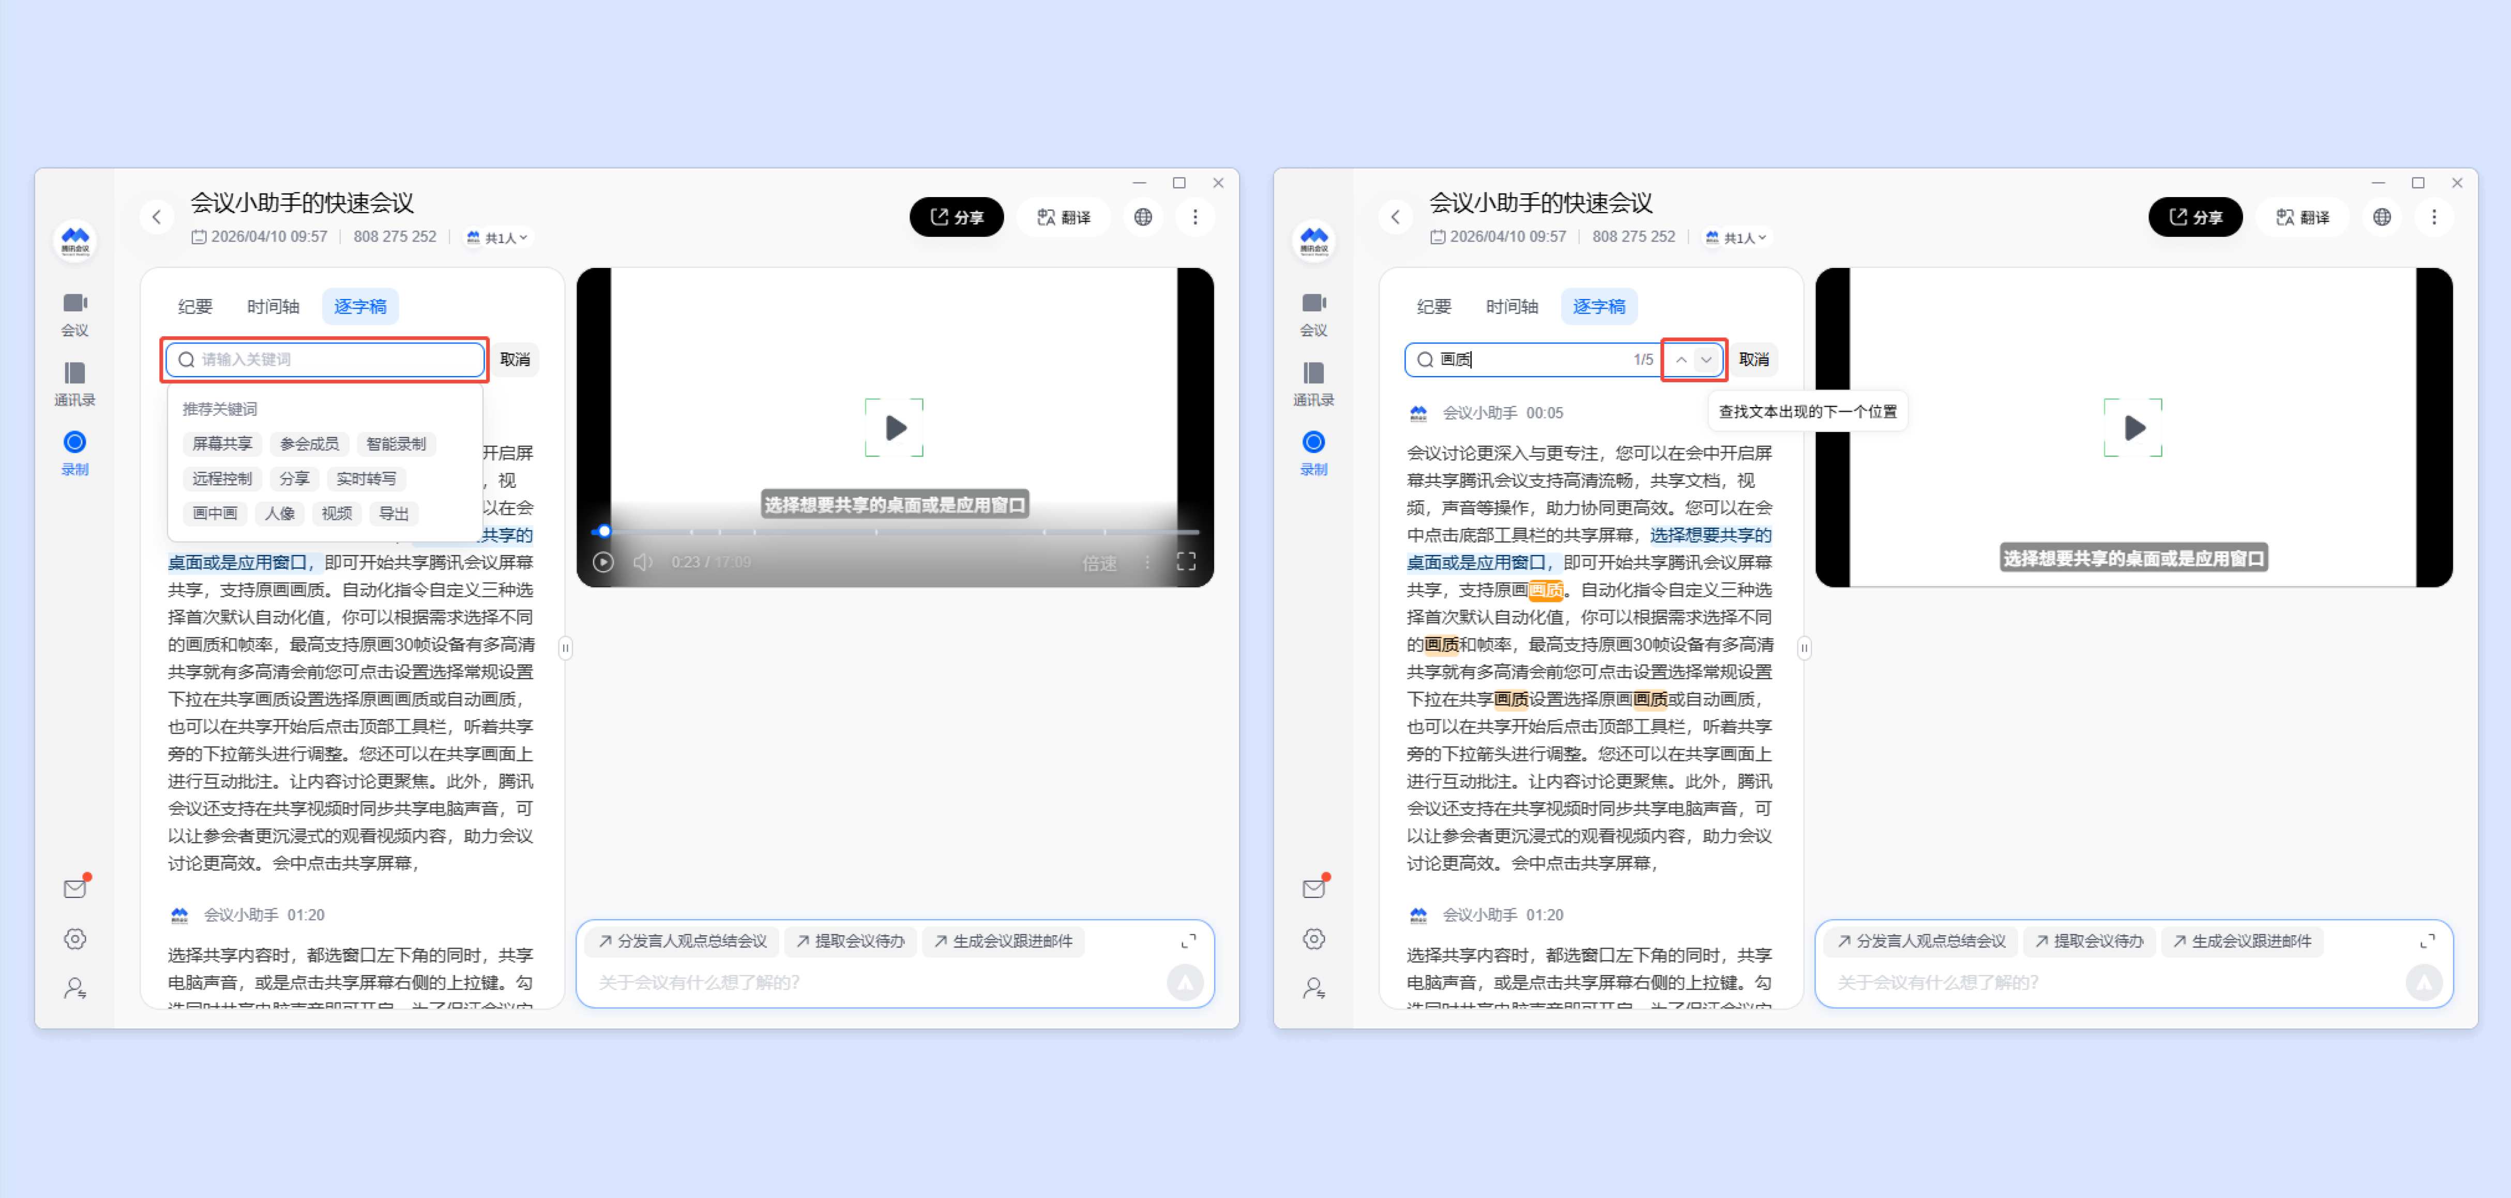This screenshot has width=2511, height=1198.
Task: Switch to the 纪要 tab in left window
Action: 195,306
